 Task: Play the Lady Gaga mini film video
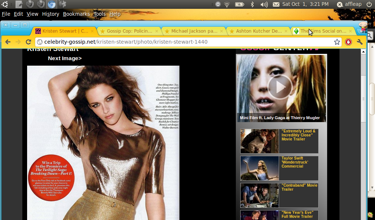(x=279, y=87)
